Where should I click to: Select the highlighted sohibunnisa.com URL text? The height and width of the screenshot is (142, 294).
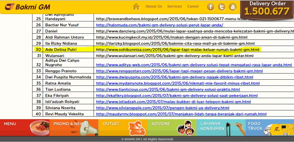click(x=178, y=50)
